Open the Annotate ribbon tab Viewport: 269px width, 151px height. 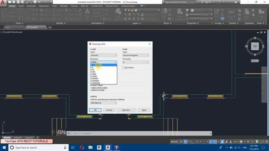(31, 6)
